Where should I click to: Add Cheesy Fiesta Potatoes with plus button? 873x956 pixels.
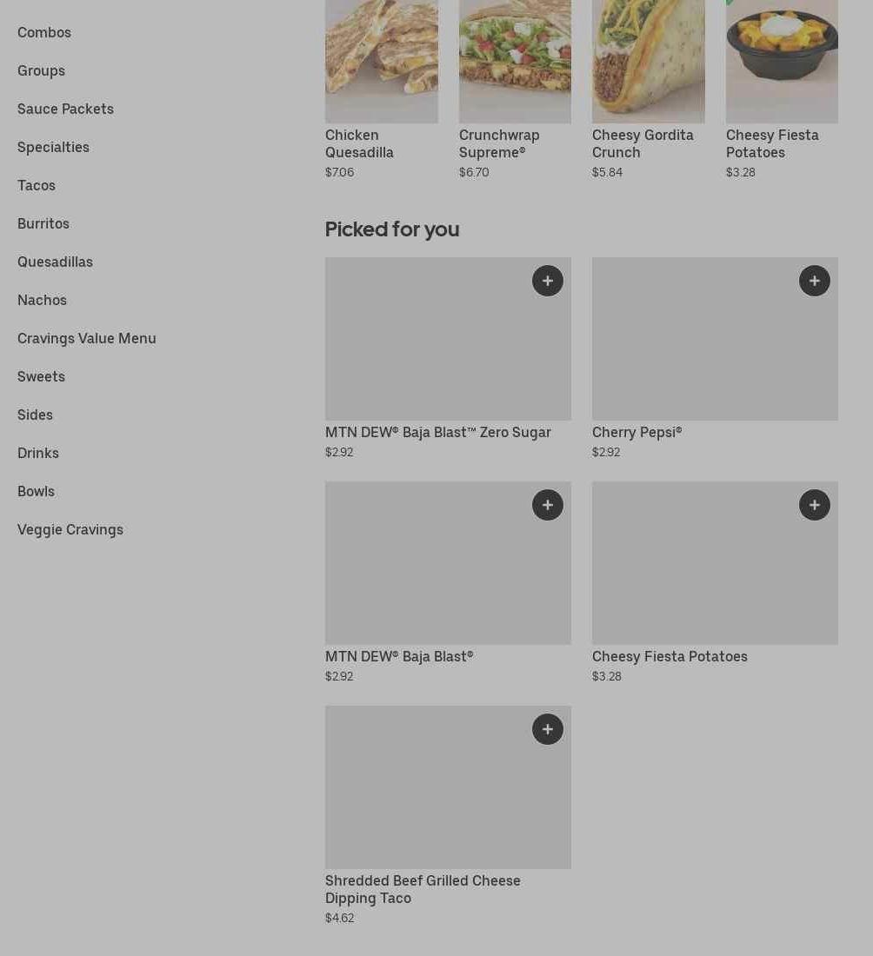(x=815, y=505)
